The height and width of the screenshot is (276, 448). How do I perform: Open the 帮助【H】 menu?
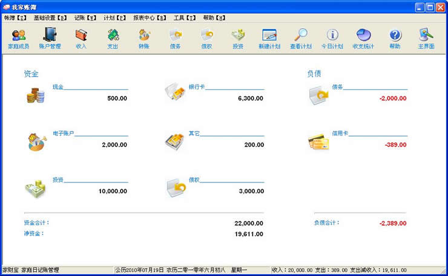point(214,18)
